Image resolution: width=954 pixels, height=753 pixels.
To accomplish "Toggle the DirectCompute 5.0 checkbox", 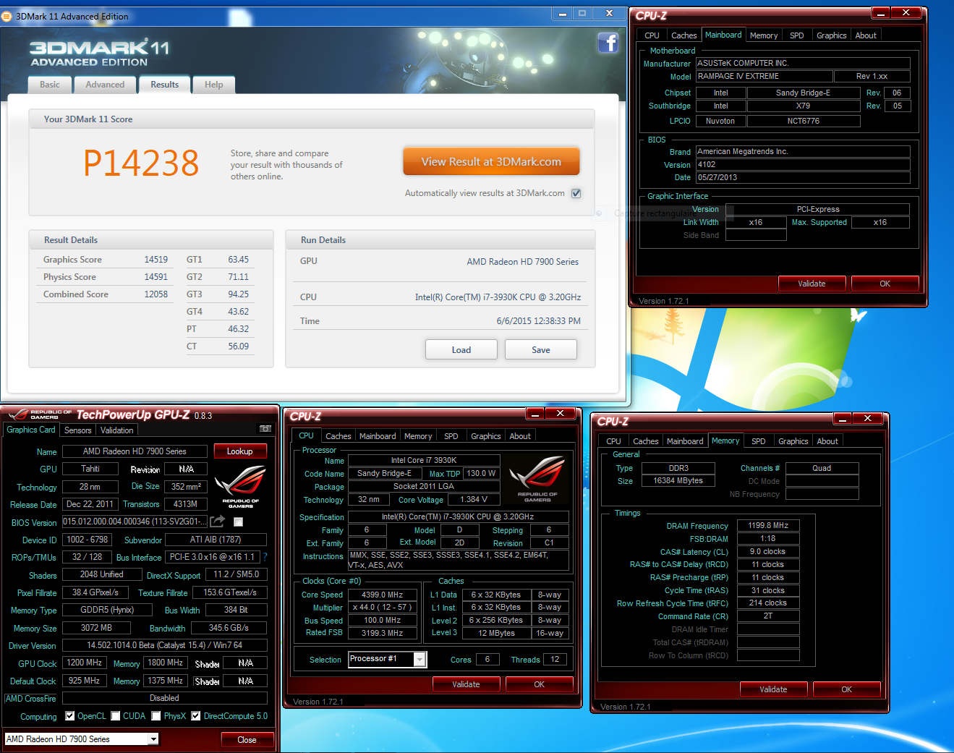I will pyautogui.click(x=195, y=716).
